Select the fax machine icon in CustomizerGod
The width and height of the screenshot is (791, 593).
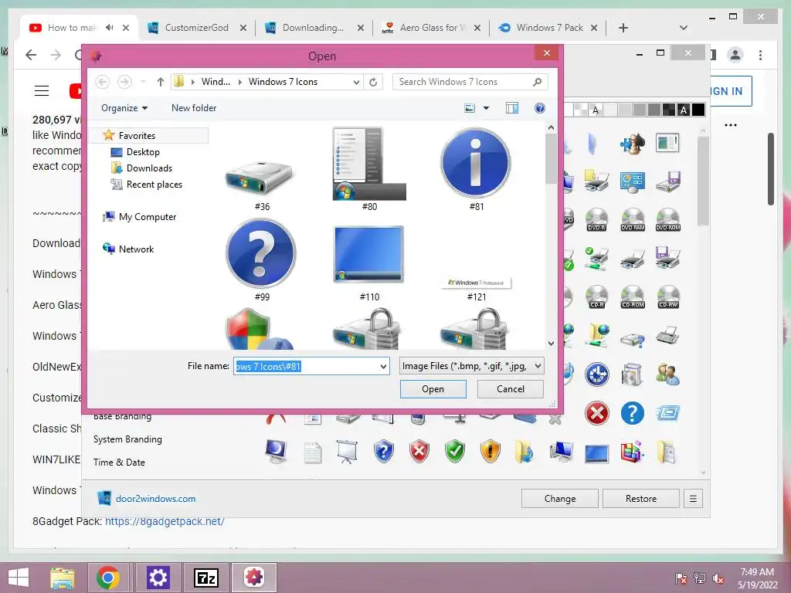(668, 335)
